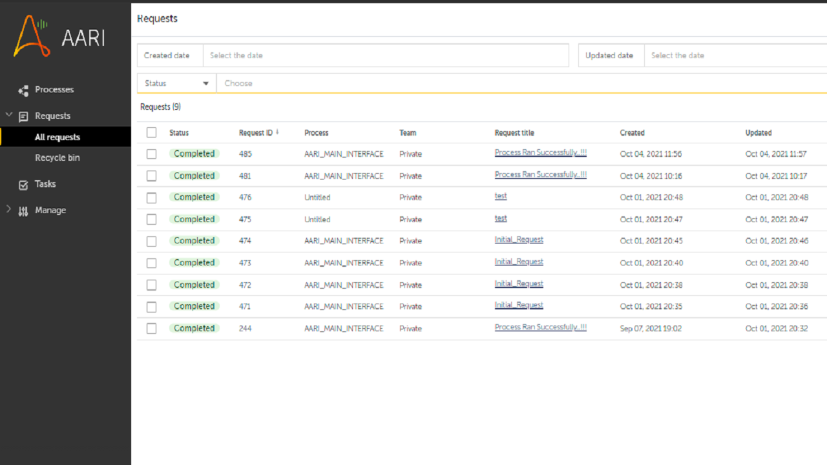Open Process Ran Successfully link for 481
Screen dimensions: 827x465
pyautogui.click(x=540, y=174)
